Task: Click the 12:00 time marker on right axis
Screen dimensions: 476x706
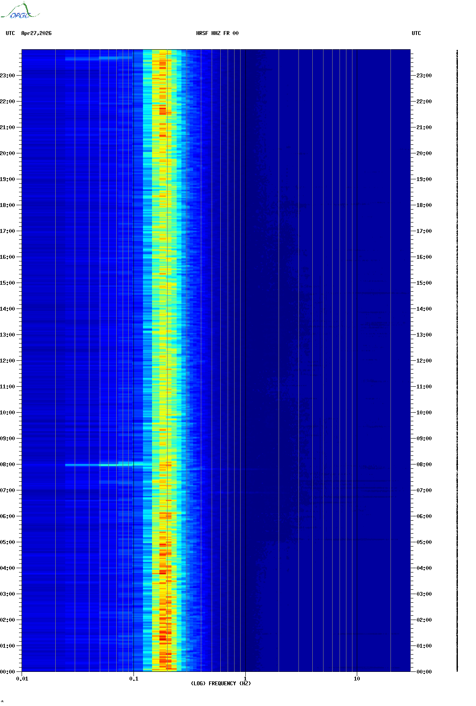Action: (x=424, y=361)
